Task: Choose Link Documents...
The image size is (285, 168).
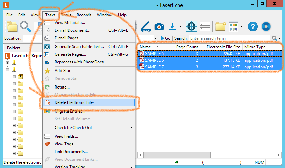Action: click(x=89, y=152)
